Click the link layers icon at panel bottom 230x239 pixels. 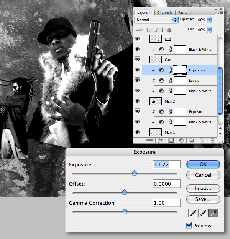(150, 140)
